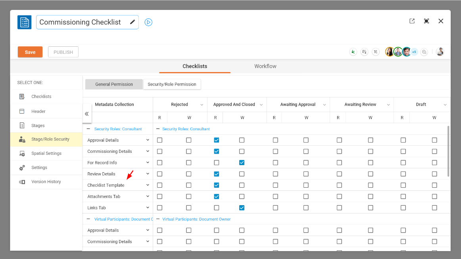Uncheck Consultant Approval Details Approved And Closed read
The image size is (461, 259).
click(216, 140)
